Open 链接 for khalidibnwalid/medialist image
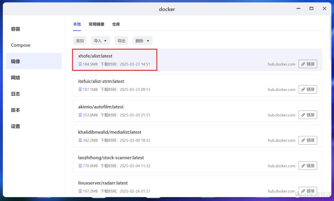 308,140
